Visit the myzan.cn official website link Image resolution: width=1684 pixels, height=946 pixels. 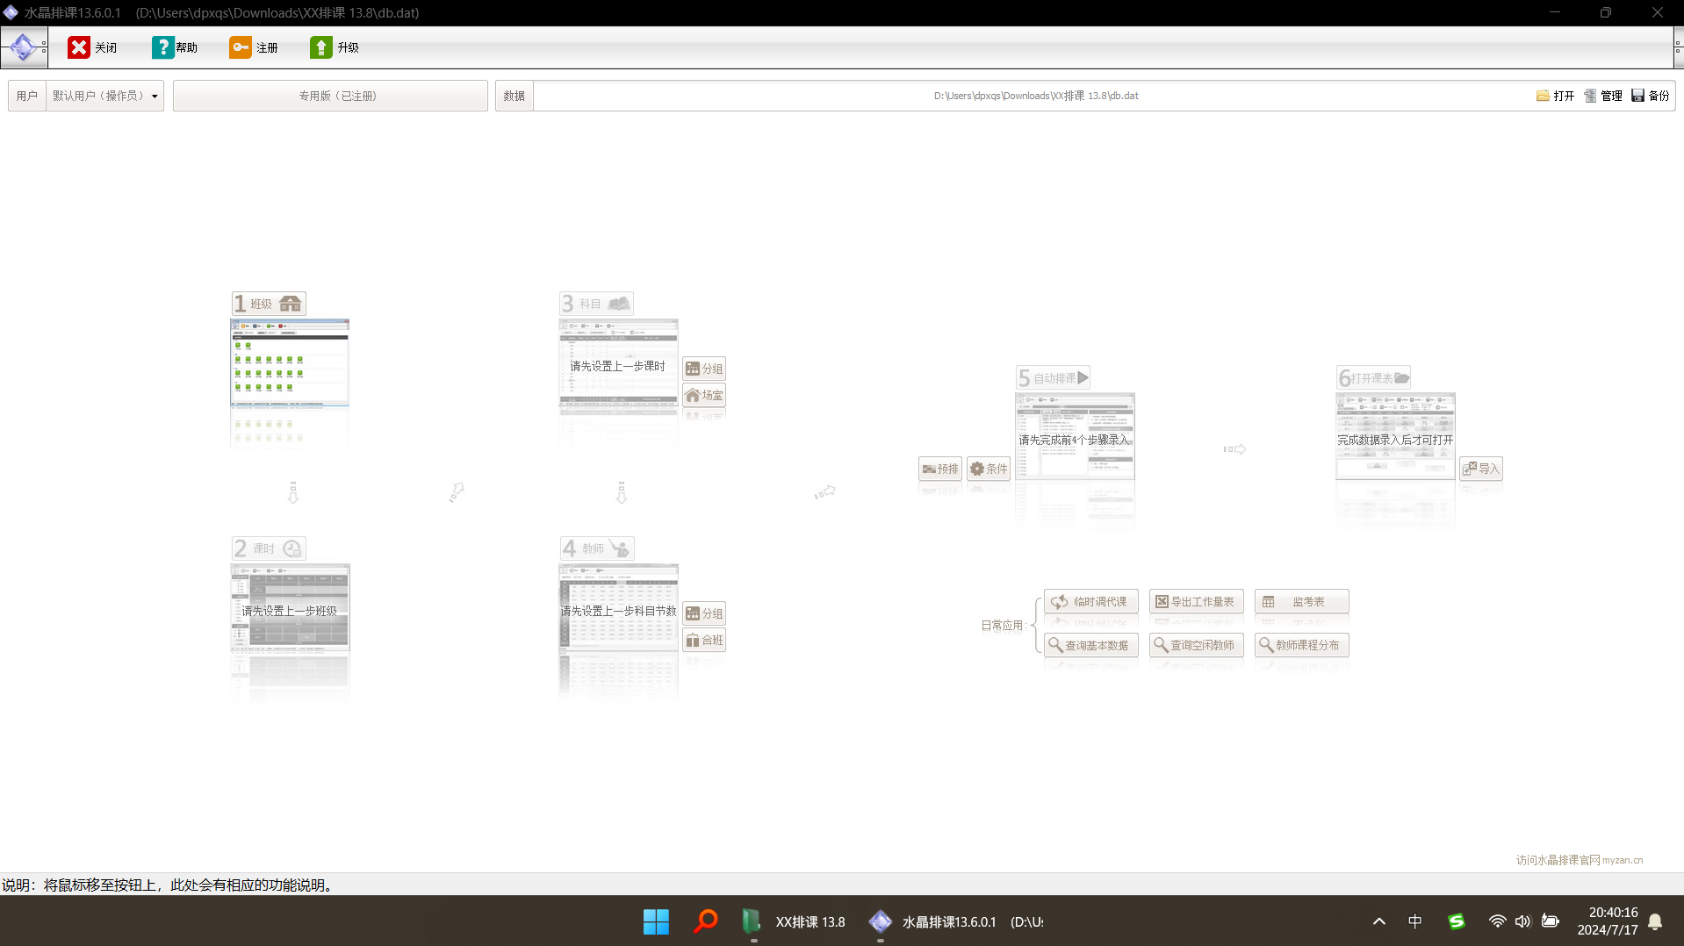point(1579,860)
